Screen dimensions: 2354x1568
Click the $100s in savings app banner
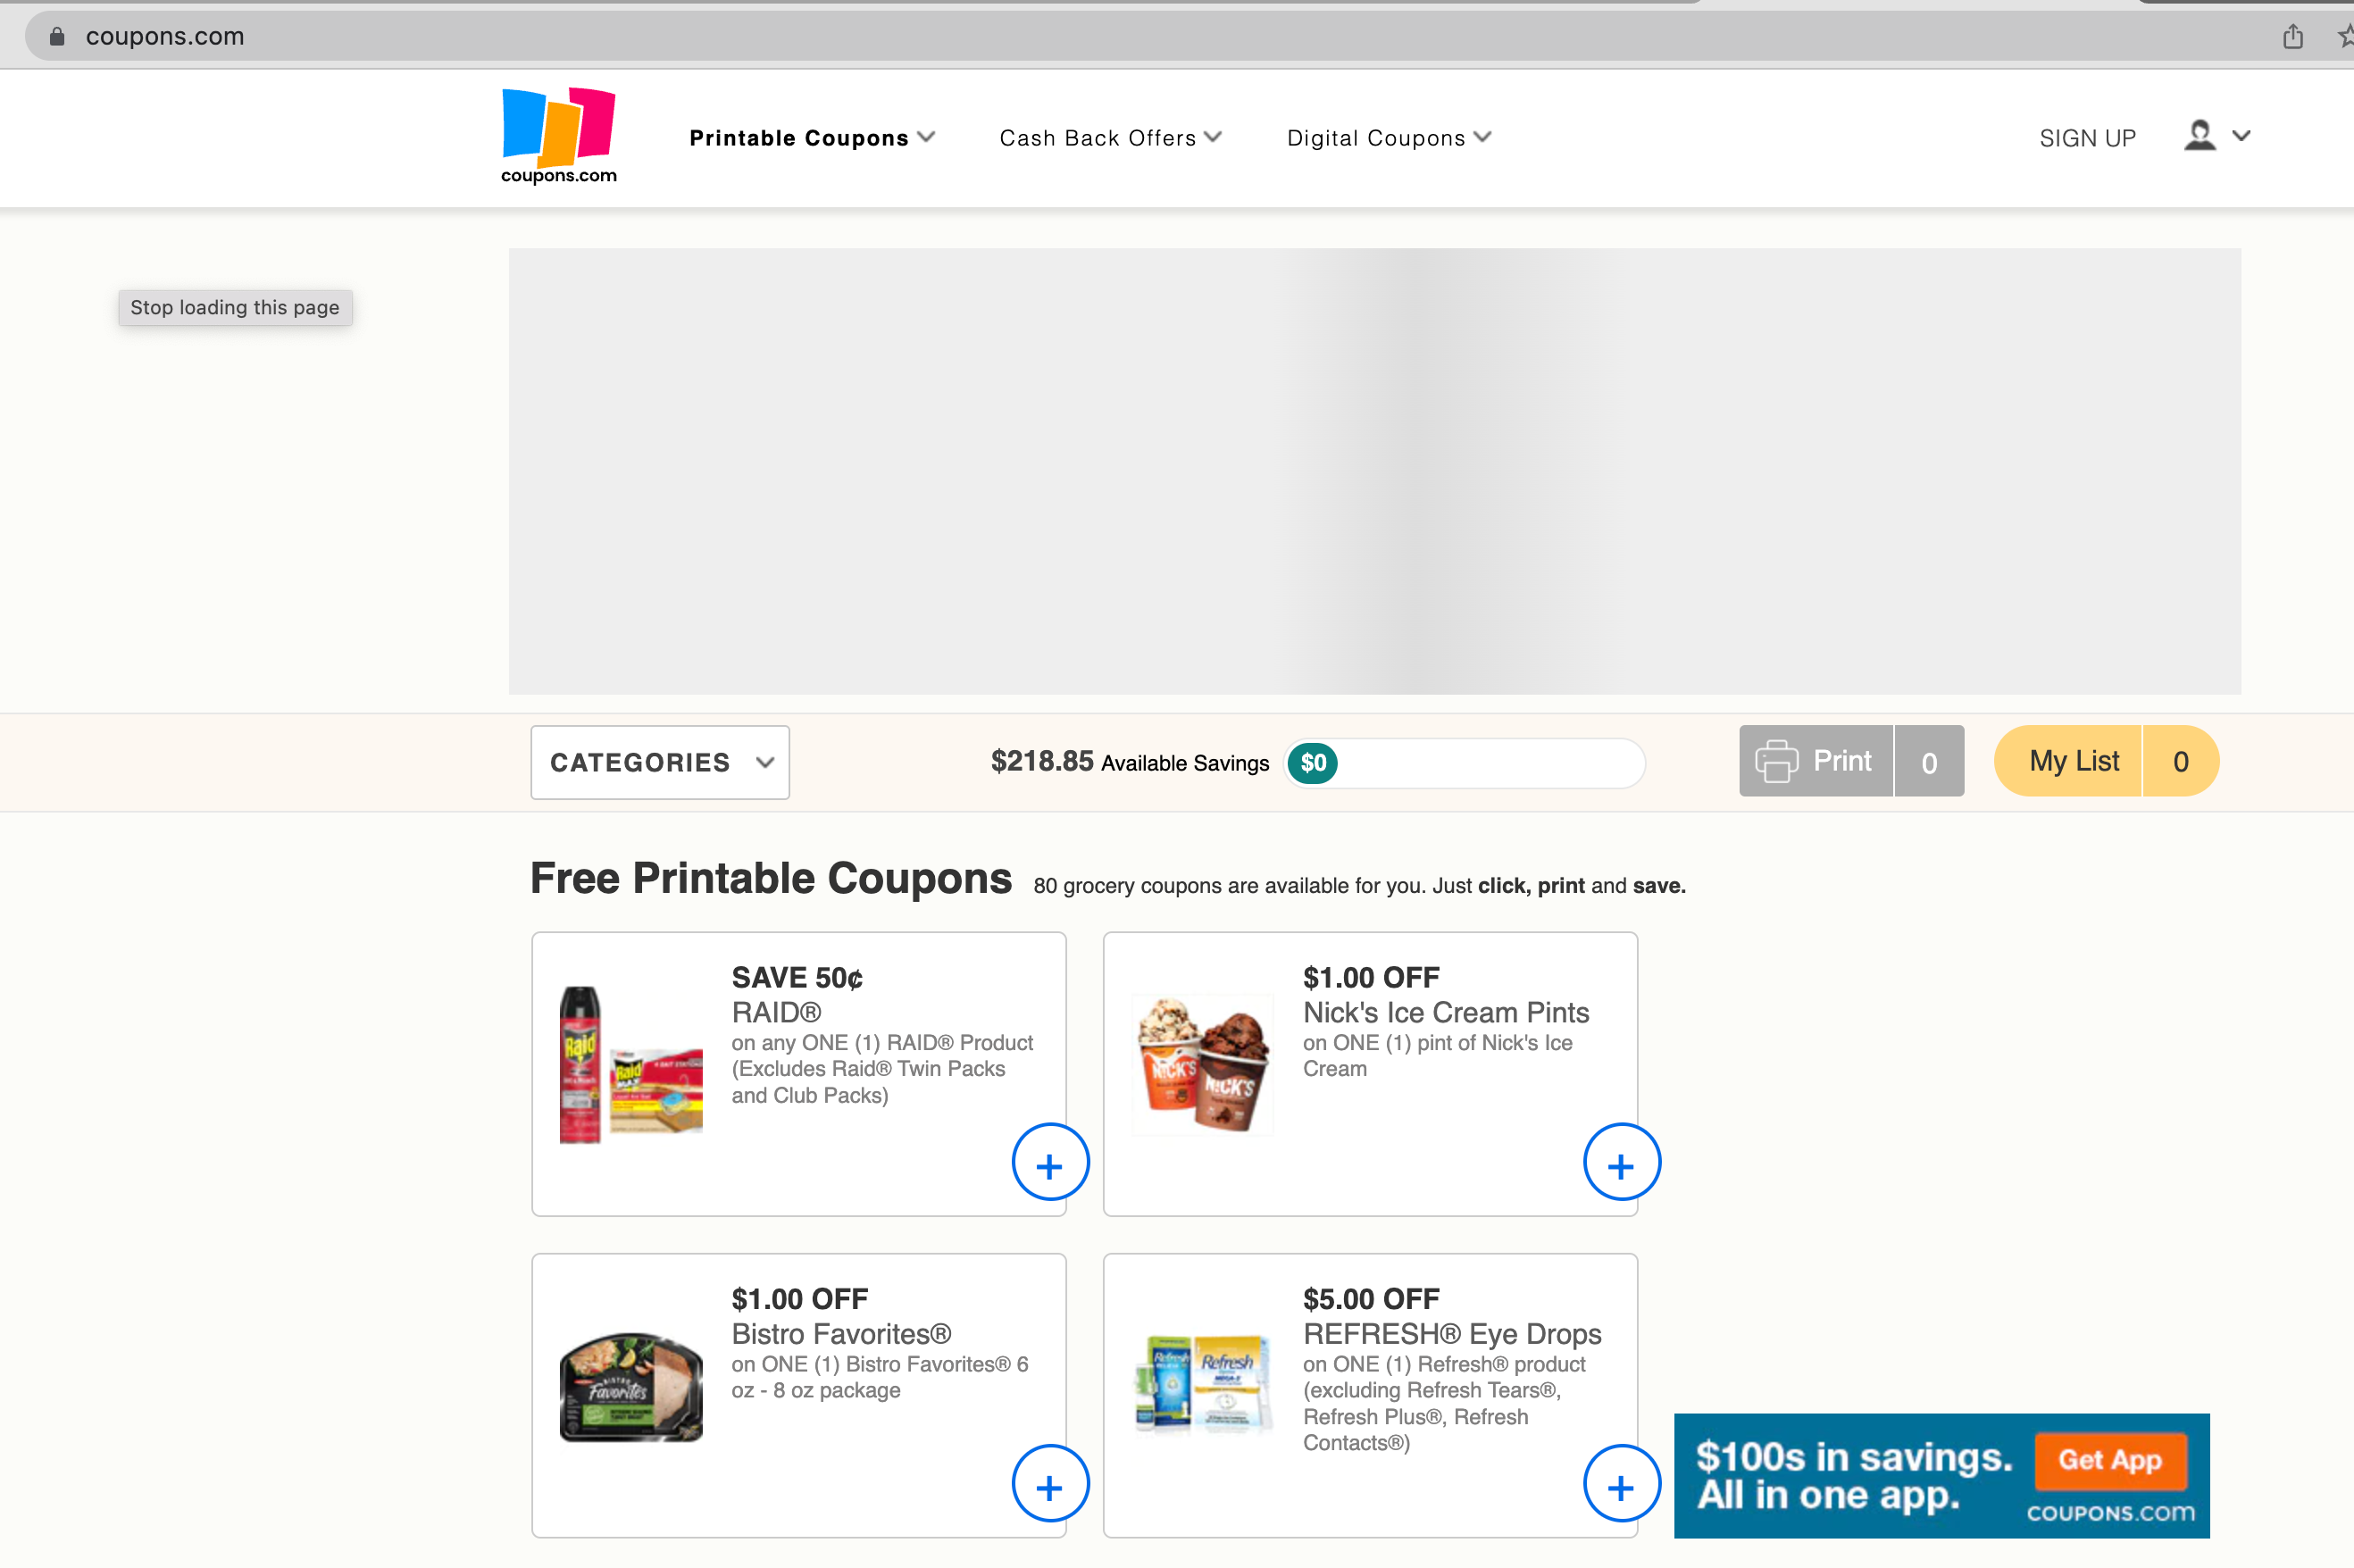1941,1475
